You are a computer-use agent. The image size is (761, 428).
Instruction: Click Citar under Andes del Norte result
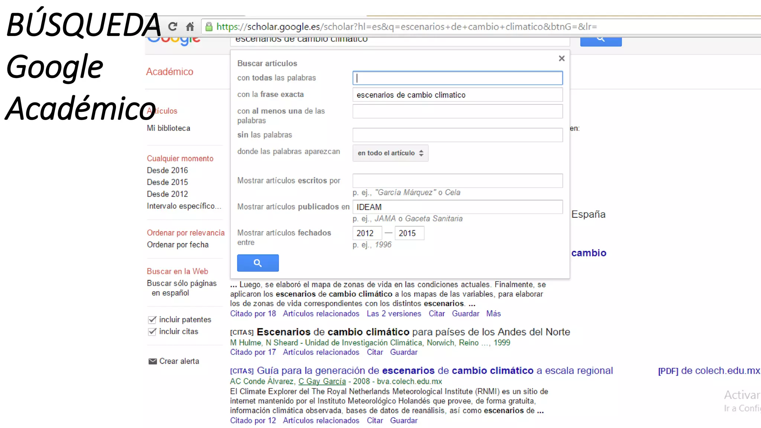pos(375,352)
